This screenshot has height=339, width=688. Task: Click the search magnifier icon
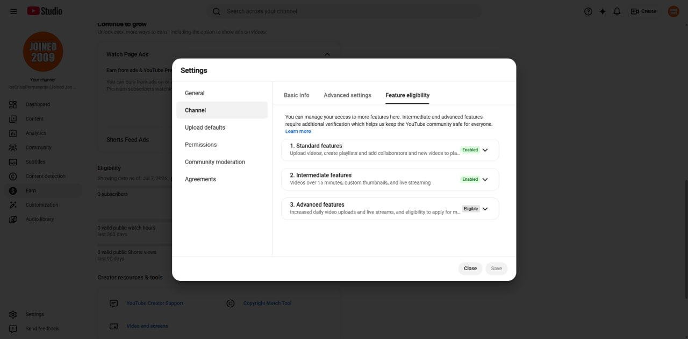coord(217,11)
